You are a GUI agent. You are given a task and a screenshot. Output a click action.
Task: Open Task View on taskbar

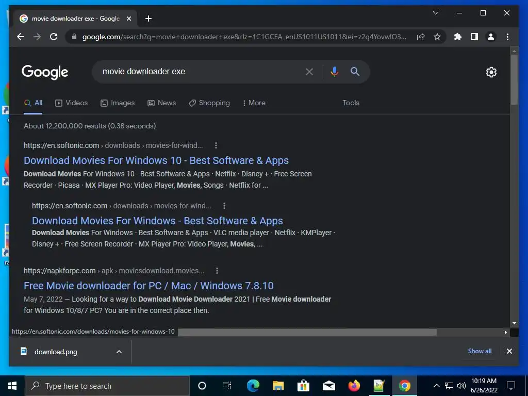click(x=227, y=386)
